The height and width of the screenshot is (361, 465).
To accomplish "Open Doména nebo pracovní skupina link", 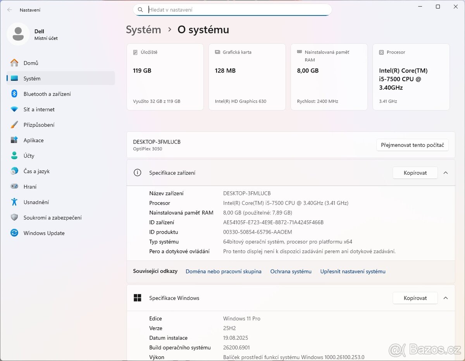I will click(223, 272).
